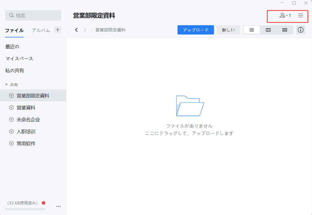
Task: Click the red storage status dot
Action: [44, 203]
